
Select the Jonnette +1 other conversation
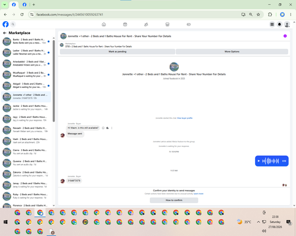pos(26,97)
